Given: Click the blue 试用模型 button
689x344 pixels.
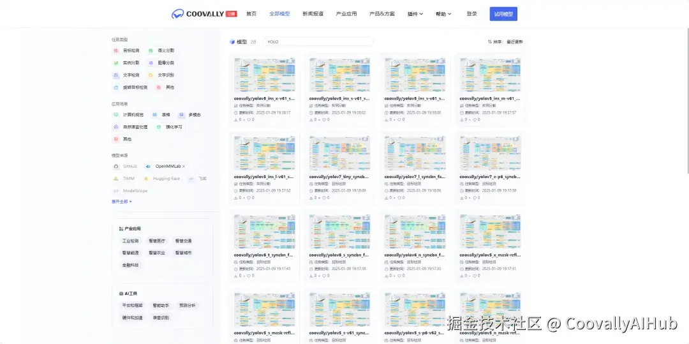Looking at the screenshot, I should tap(503, 14).
